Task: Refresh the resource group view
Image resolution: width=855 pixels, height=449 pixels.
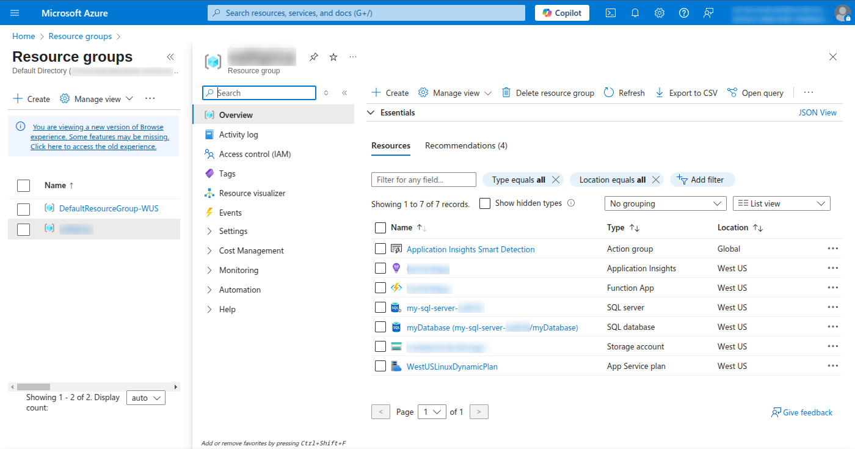Action: (x=624, y=92)
